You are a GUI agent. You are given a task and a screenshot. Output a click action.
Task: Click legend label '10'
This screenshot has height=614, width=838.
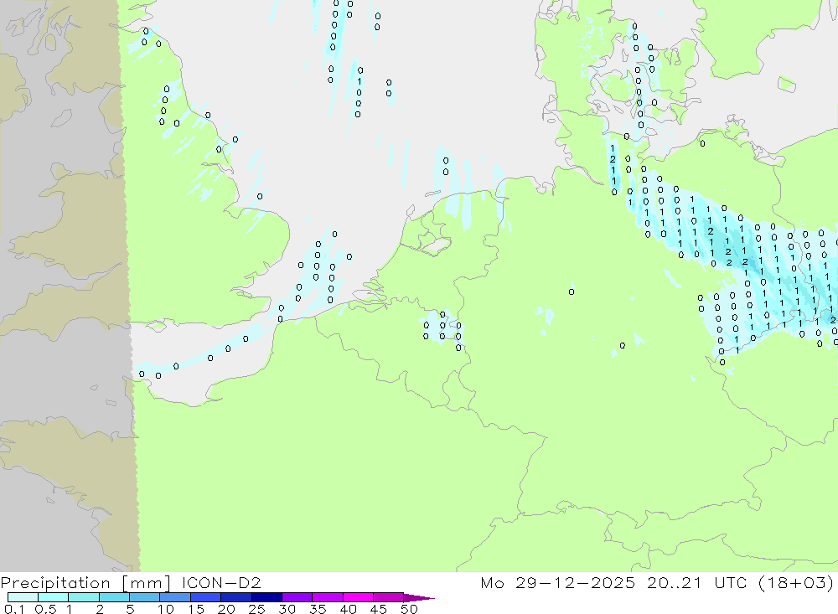point(165,609)
